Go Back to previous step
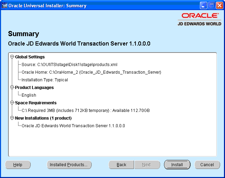The image size is (225, 178). click(x=121, y=165)
